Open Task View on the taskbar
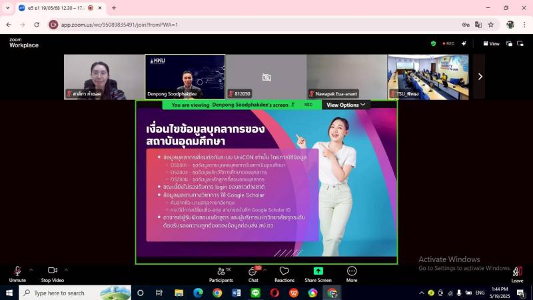This screenshot has height=300, width=533. point(159,293)
